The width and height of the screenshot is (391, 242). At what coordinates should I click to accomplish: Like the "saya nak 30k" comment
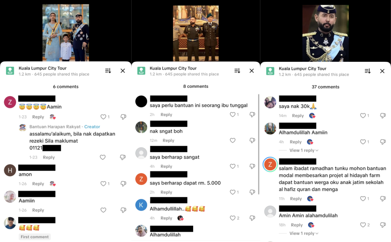(363, 115)
